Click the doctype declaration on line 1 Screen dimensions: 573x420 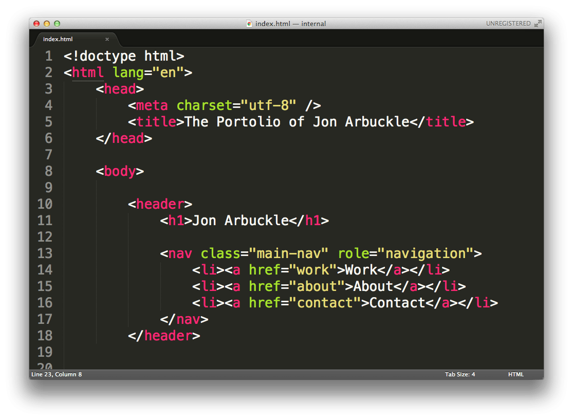click(x=123, y=56)
